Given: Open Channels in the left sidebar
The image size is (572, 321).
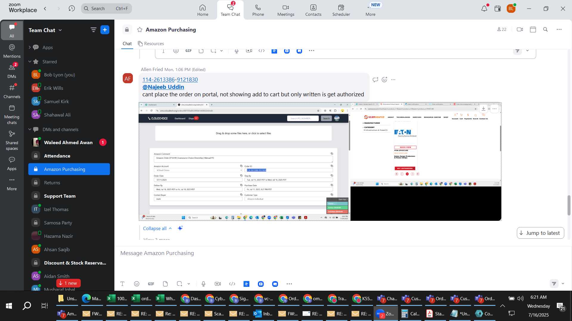Looking at the screenshot, I should (x=12, y=92).
